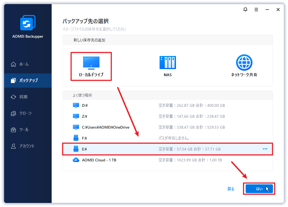Viewport: 288px width, 207px height.
Task: Close the Backupper window
Action: (x=278, y=10)
